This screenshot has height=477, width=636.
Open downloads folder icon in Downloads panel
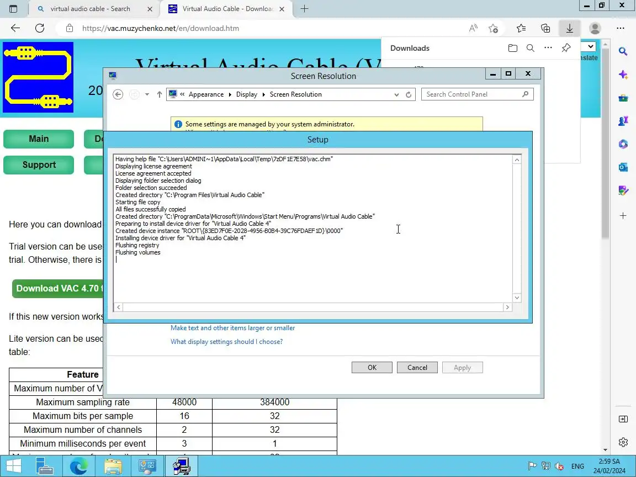pyautogui.click(x=513, y=48)
